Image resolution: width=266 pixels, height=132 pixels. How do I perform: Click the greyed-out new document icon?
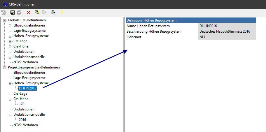pos(3,13)
